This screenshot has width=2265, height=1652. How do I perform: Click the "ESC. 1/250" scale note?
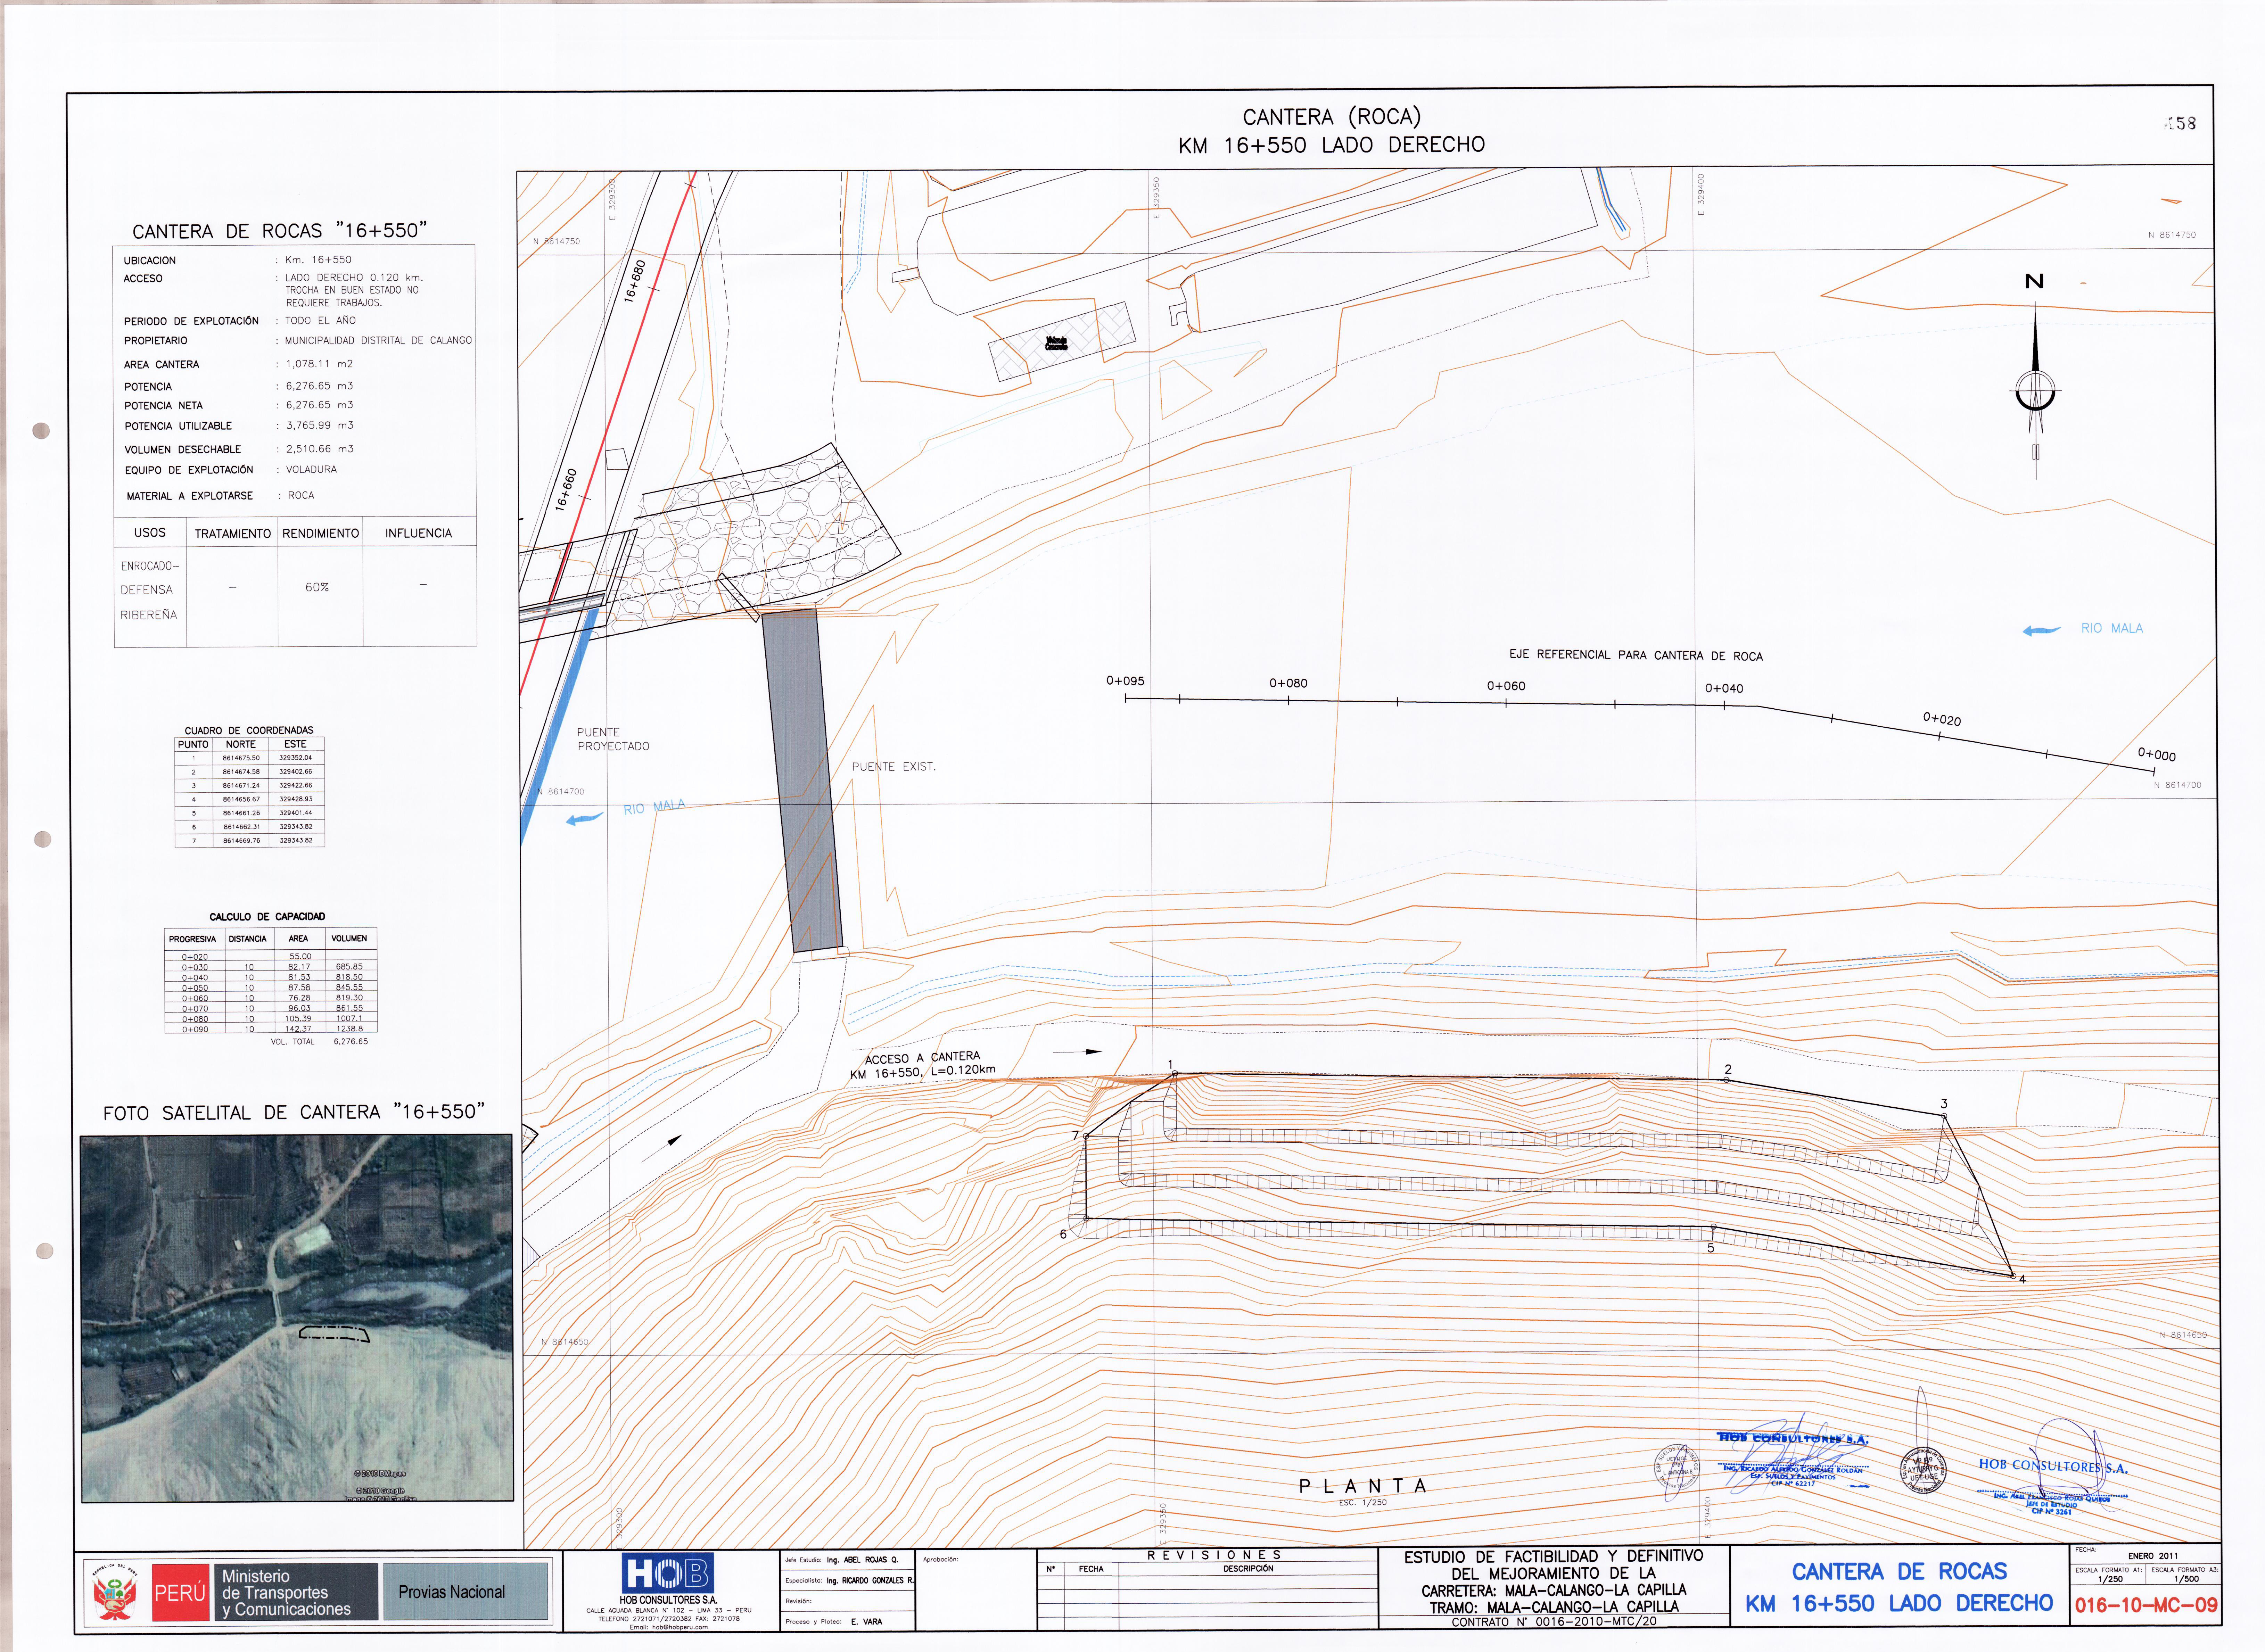point(1363,1503)
